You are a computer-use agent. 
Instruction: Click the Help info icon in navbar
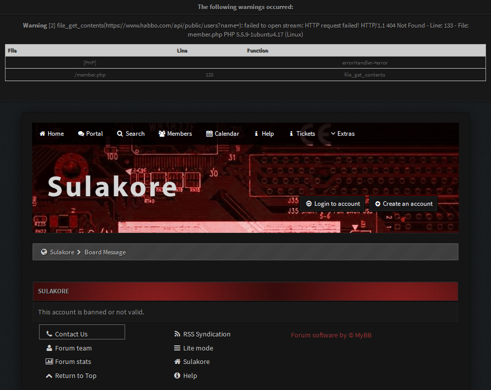tap(256, 134)
